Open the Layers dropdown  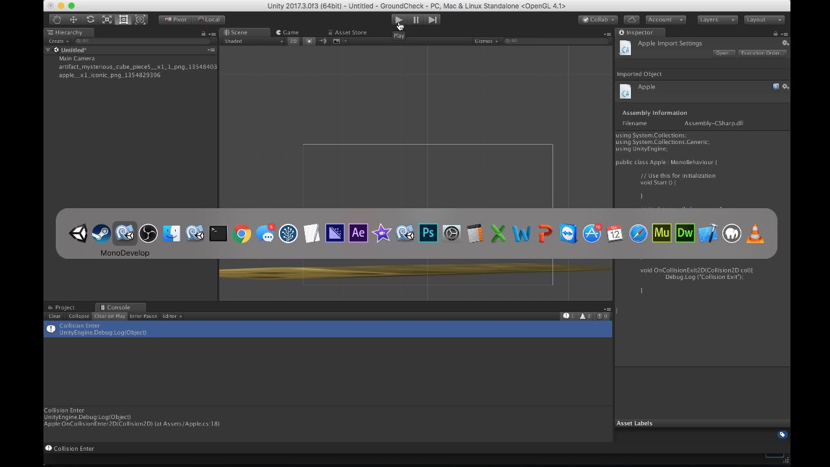tap(717, 19)
